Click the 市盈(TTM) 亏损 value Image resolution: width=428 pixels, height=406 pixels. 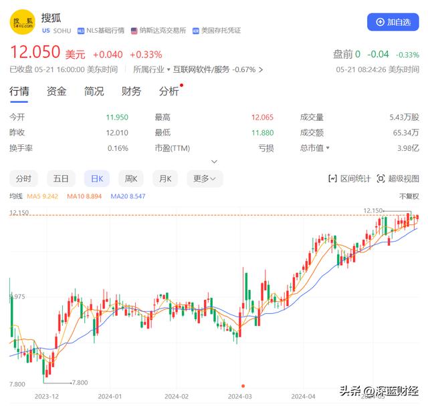coord(266,148)
